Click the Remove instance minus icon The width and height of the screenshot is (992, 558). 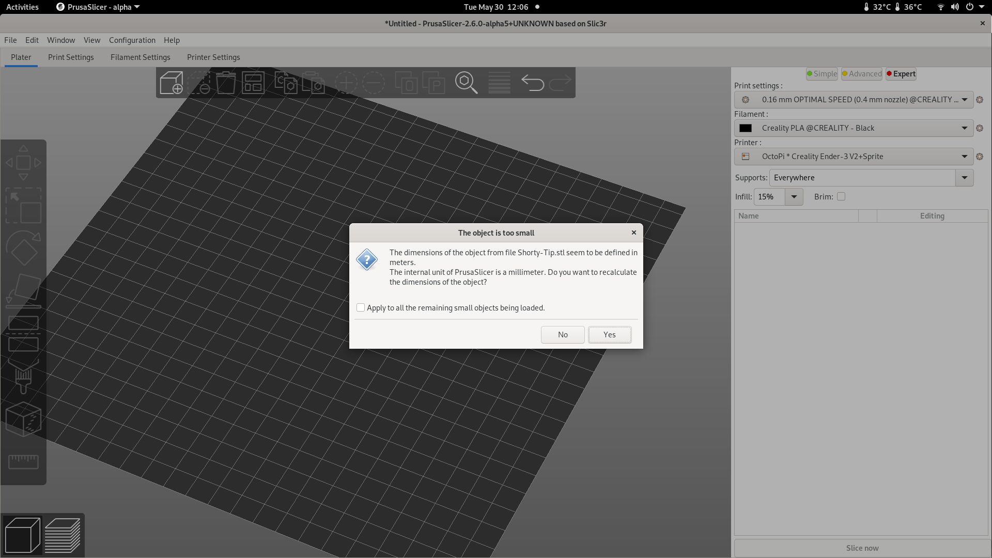pyautogui.click(x=373, y=83)
